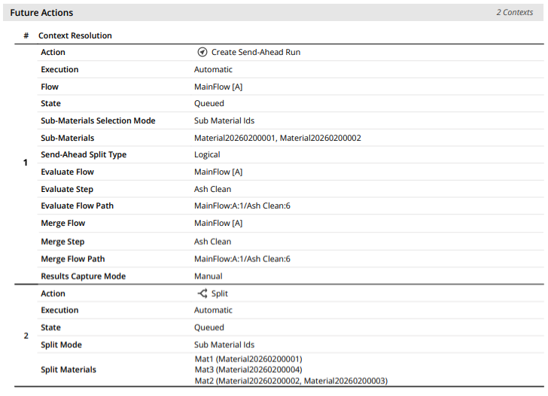548x396 pixels.
Task: Click the Mat3 (Material20260200004) entry
Action: (248, 370)
